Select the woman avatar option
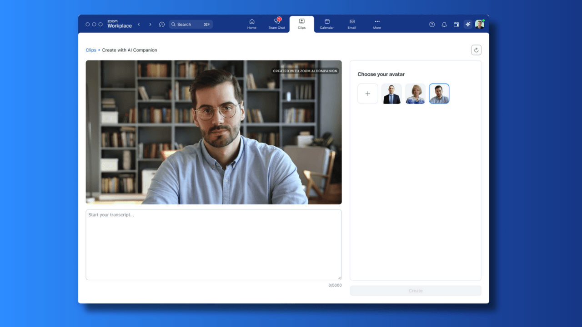Image resolution: width=582 pixels, height=327 pixels. 415,93
